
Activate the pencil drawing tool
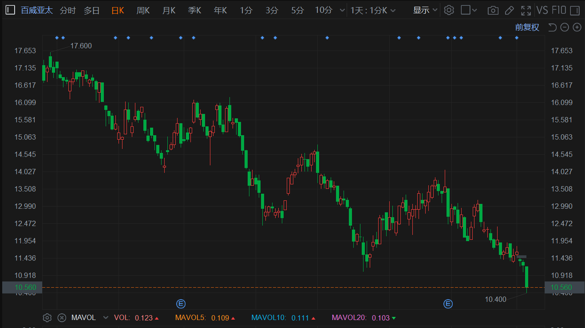[510, 10]
